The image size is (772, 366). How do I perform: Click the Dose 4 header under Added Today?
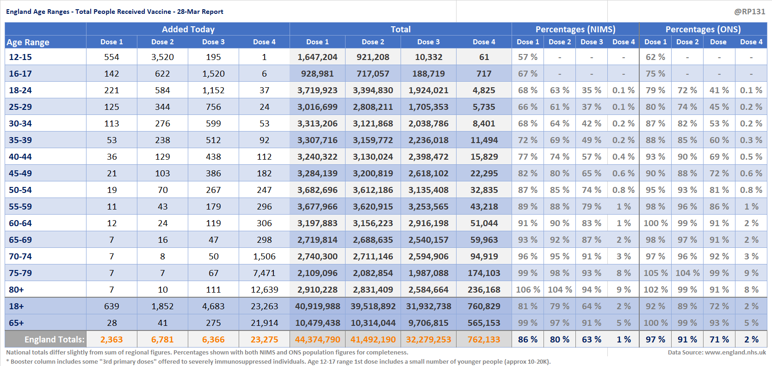pyautogui.click(x=264, y=42)
